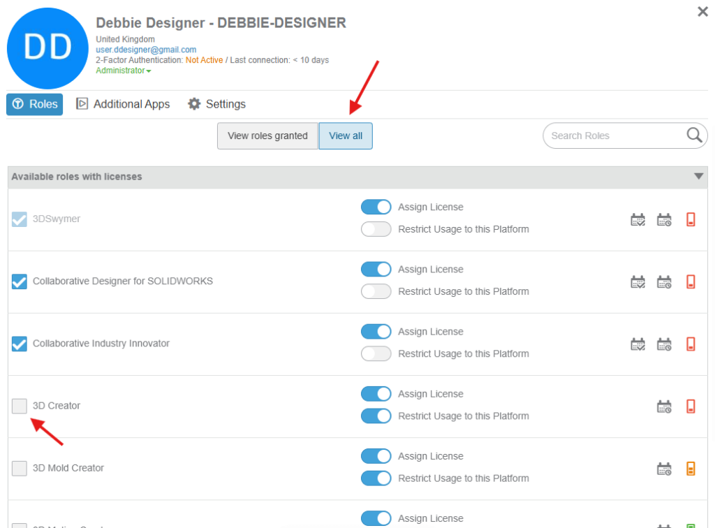Enable Restrict Usage for Collaborative Designer for SOLIDWORKS
Viewport: 715px width, 528px height.
click(376, 291)
